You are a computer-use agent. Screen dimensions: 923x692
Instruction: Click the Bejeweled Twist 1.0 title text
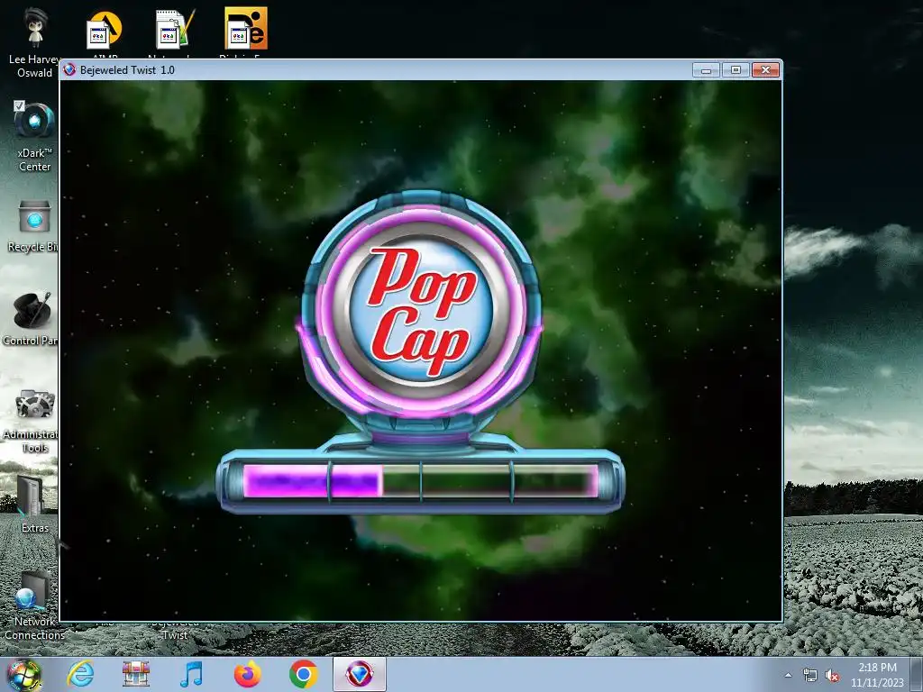click(x=127, y=70)
